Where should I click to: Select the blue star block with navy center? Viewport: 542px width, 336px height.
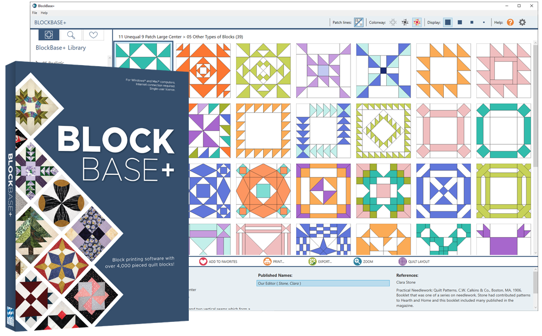(384, 71)
